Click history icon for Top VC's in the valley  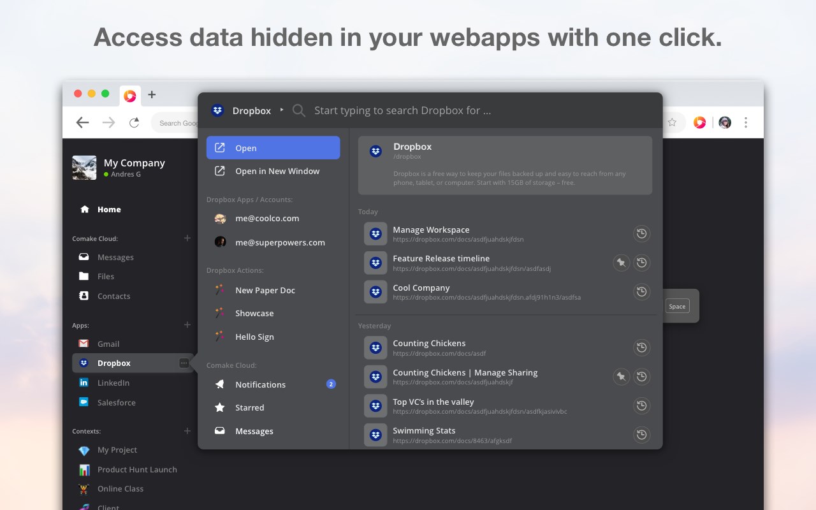[642, 405]
